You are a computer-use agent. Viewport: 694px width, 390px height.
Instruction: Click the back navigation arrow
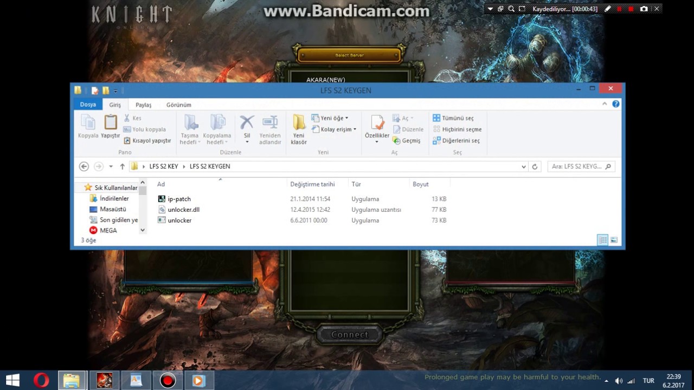(83, 167)
